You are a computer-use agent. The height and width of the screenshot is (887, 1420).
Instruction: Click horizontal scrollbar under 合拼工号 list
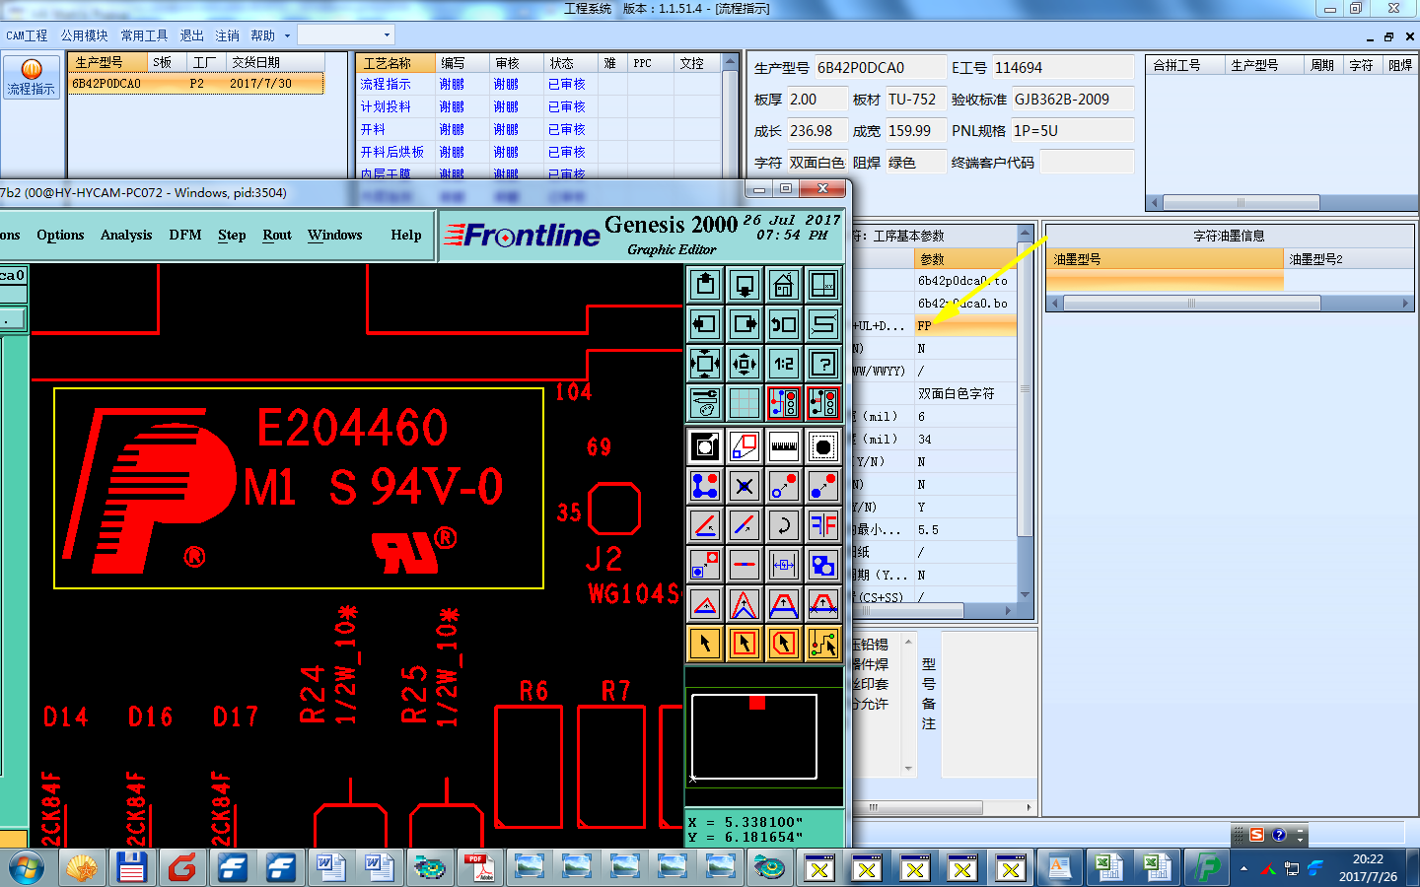(x=1241, y=203)
